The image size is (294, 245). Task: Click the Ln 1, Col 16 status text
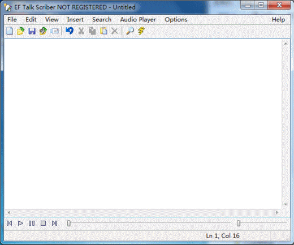point(223,236)
